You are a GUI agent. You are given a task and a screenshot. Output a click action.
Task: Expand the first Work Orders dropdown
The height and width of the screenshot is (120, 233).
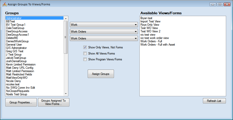click(104, 32)
